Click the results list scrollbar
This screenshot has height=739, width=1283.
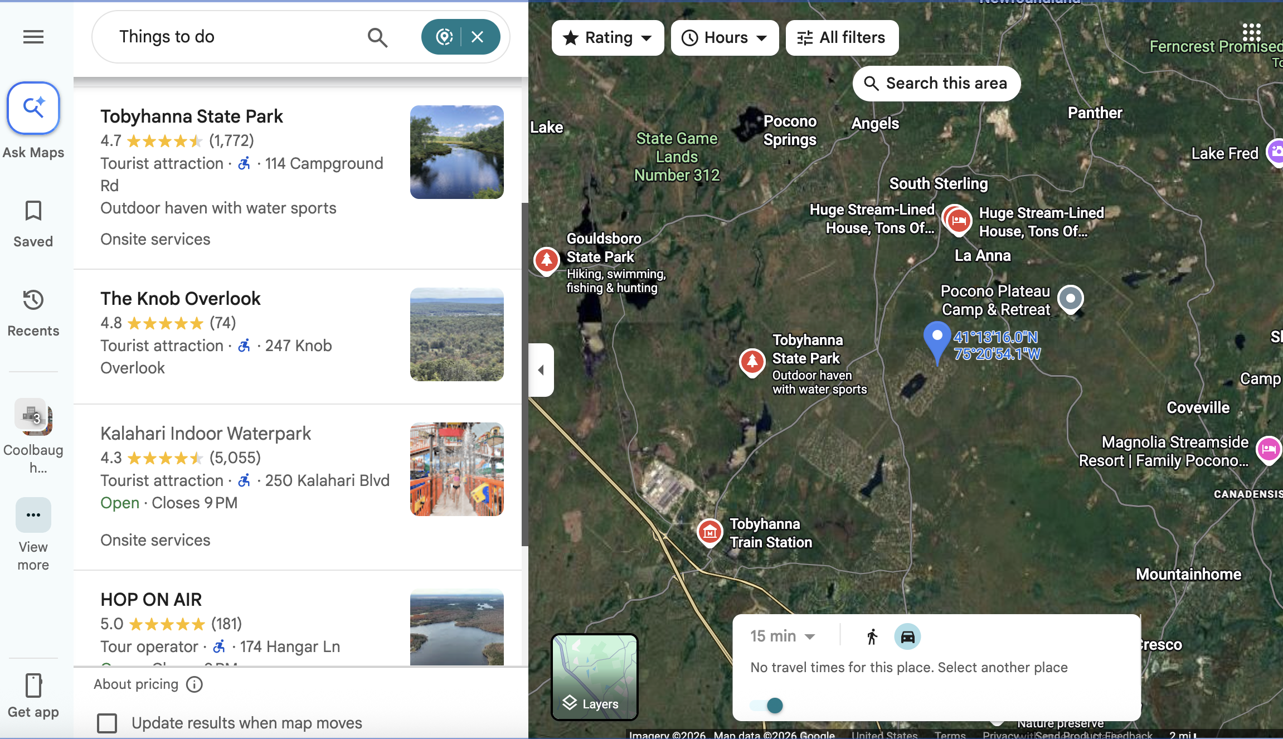(x=524, y=373)
